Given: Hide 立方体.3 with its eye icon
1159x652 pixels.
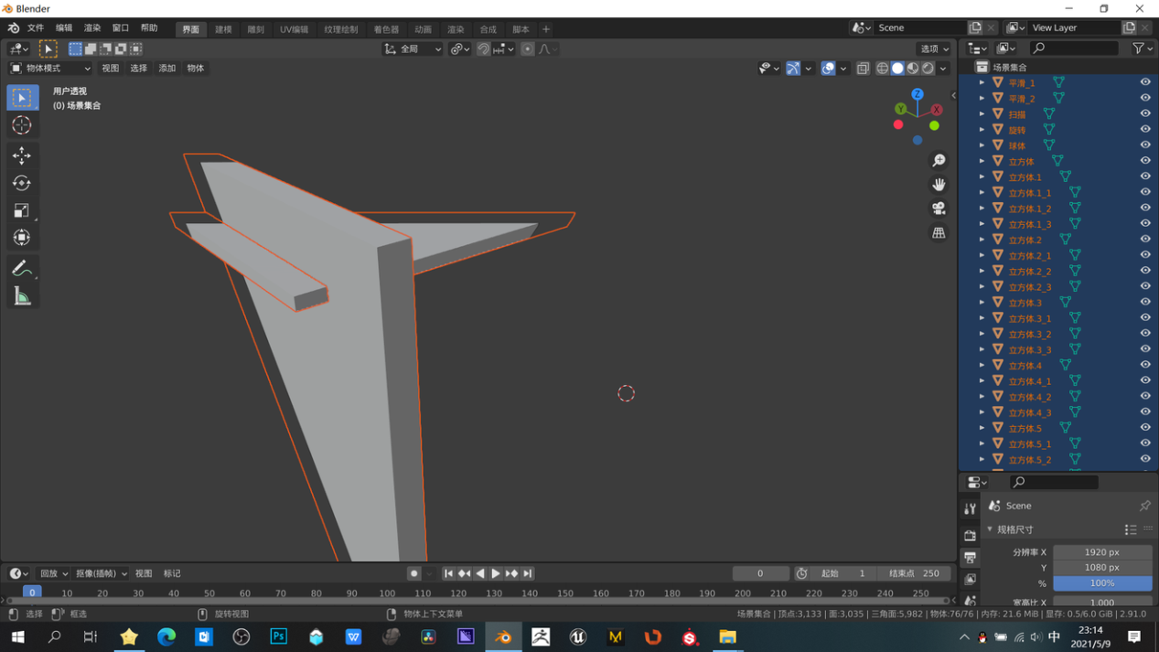Looking at the screenshot, I should [1144, 302].
